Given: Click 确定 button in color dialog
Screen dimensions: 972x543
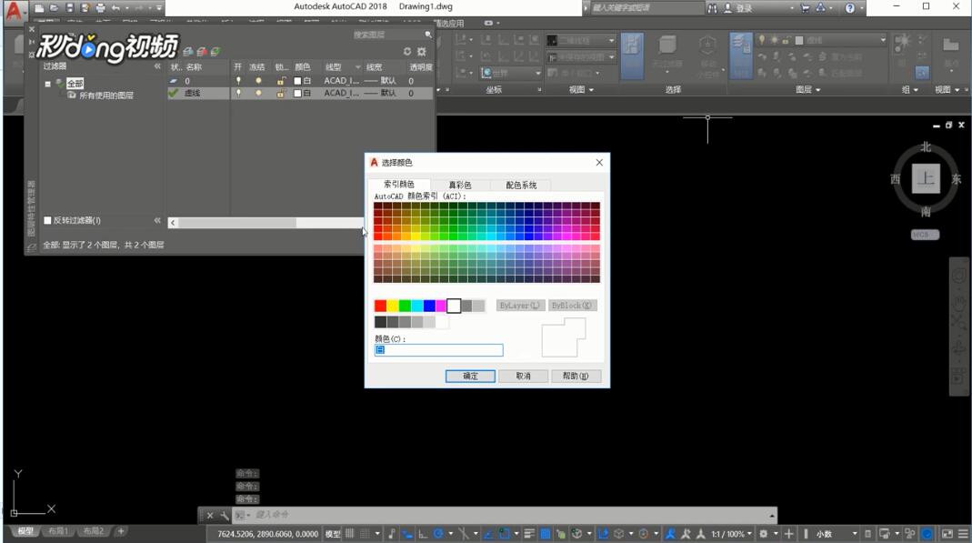Looking at the screenshot, I should pos(470,376).
